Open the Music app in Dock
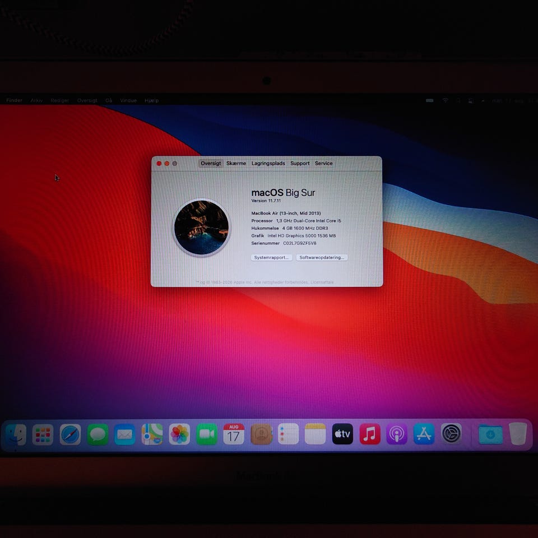The image size is (538, 538). (x=369, y=434)
